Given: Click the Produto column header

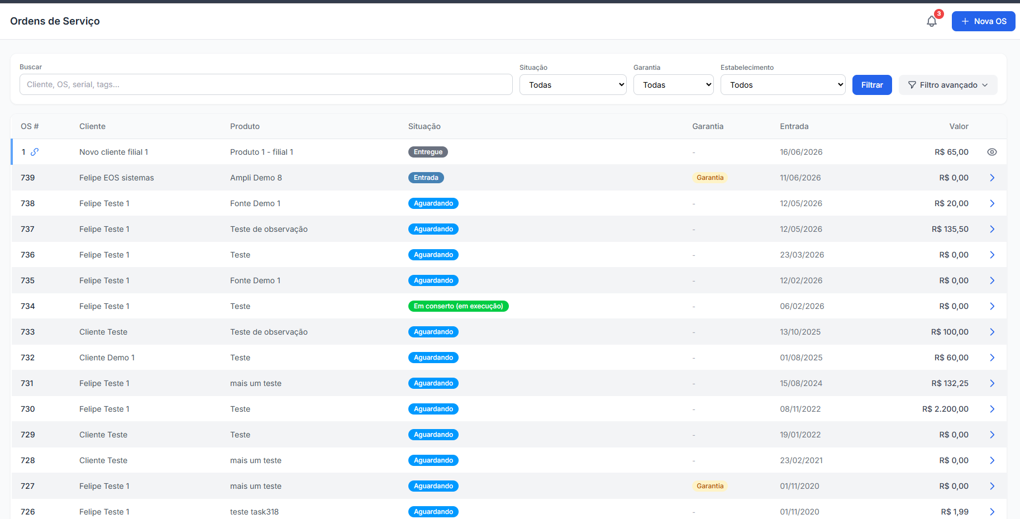Looking at the screenshot, I should [x=245, y=126].
